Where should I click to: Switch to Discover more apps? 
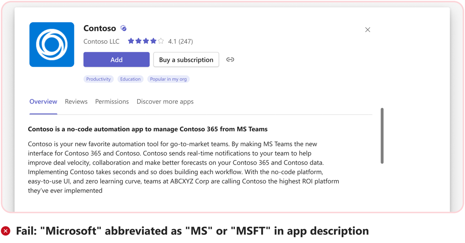click(x=165, y=101)
